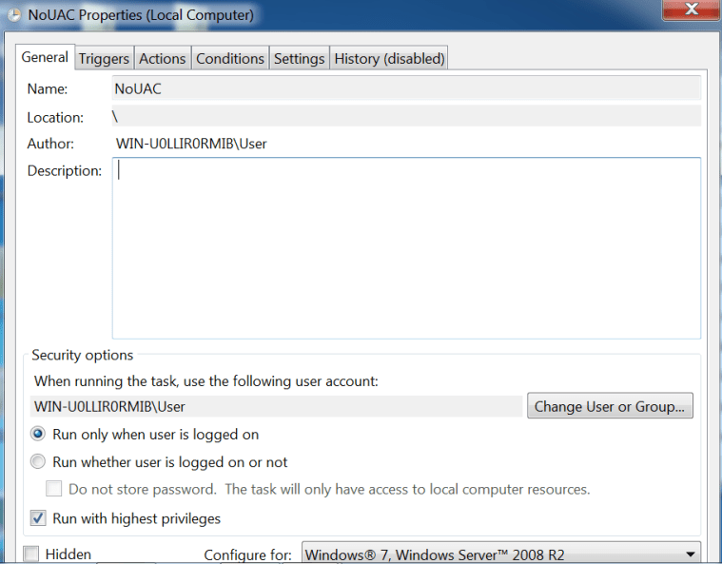This screenshot has width=722, height=564.
Task: Click the 'When running the task' instruction text
Action: coord(205,381)
